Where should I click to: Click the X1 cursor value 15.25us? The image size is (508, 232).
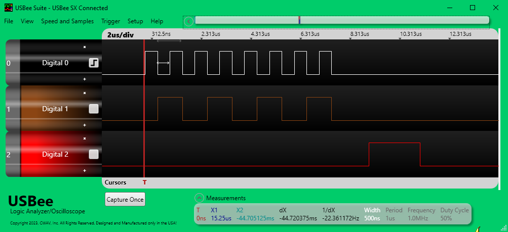pyautogui.click(x=221, y=218)
